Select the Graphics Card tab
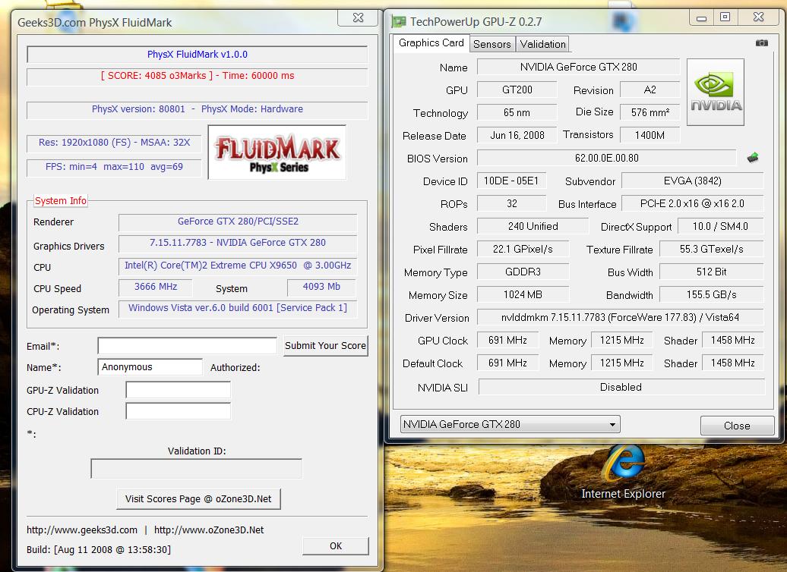Image resolution: width=787 pixels, height=572 pixels. pos(431,43)
